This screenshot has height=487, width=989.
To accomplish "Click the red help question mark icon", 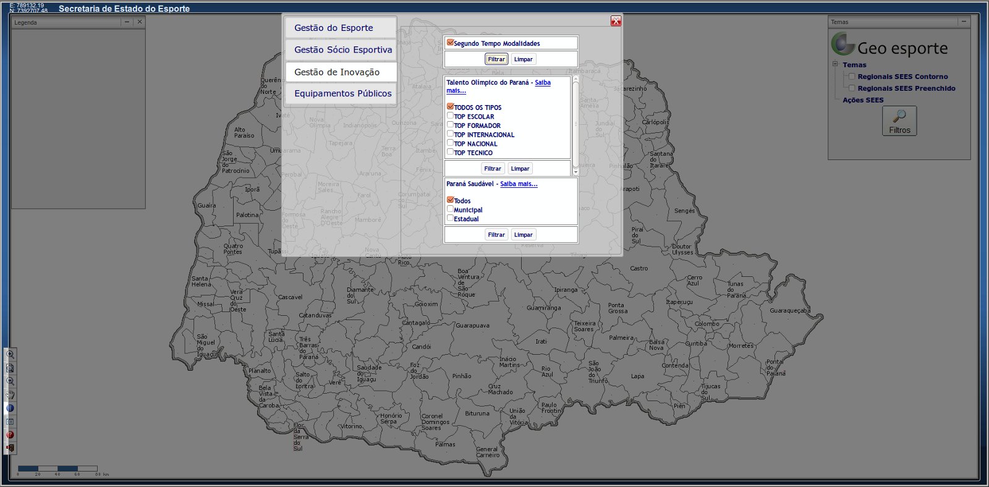I will [x=10, y=435].
